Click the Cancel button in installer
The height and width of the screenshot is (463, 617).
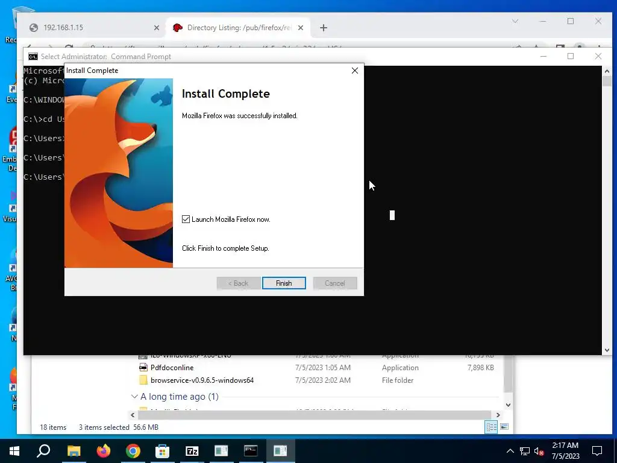point(335,283)
